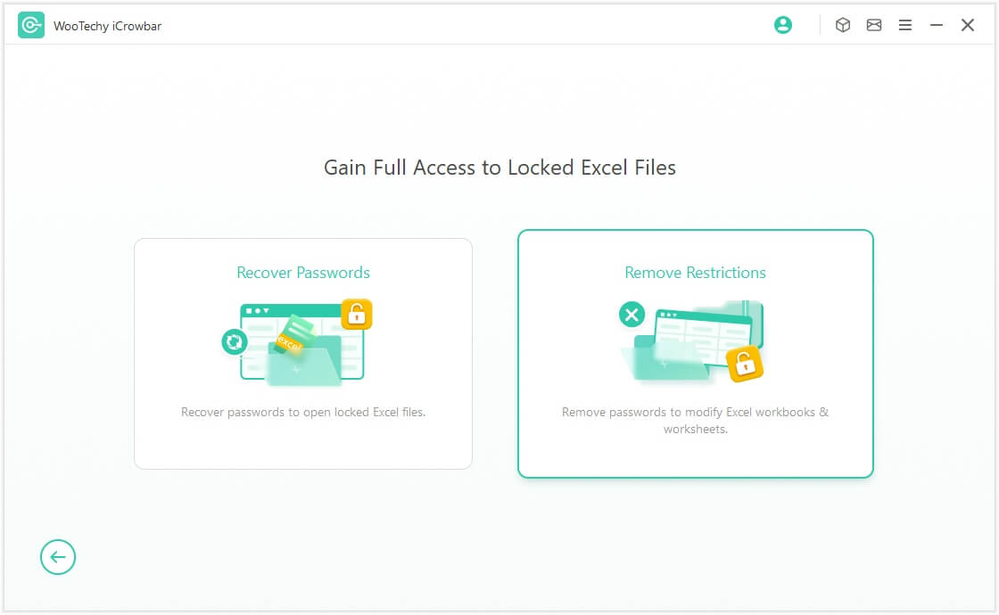
Task: Open the mail feedback icon
Action: click(x=873, y=25)
